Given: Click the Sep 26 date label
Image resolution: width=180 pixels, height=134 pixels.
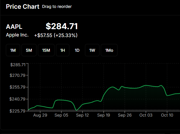Looking at the screenshot, I should click(125, 115).
